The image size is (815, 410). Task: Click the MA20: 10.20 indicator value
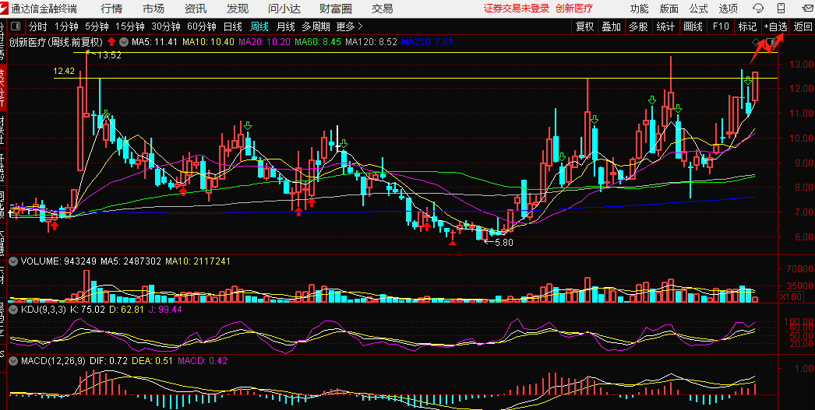(265, 42)
